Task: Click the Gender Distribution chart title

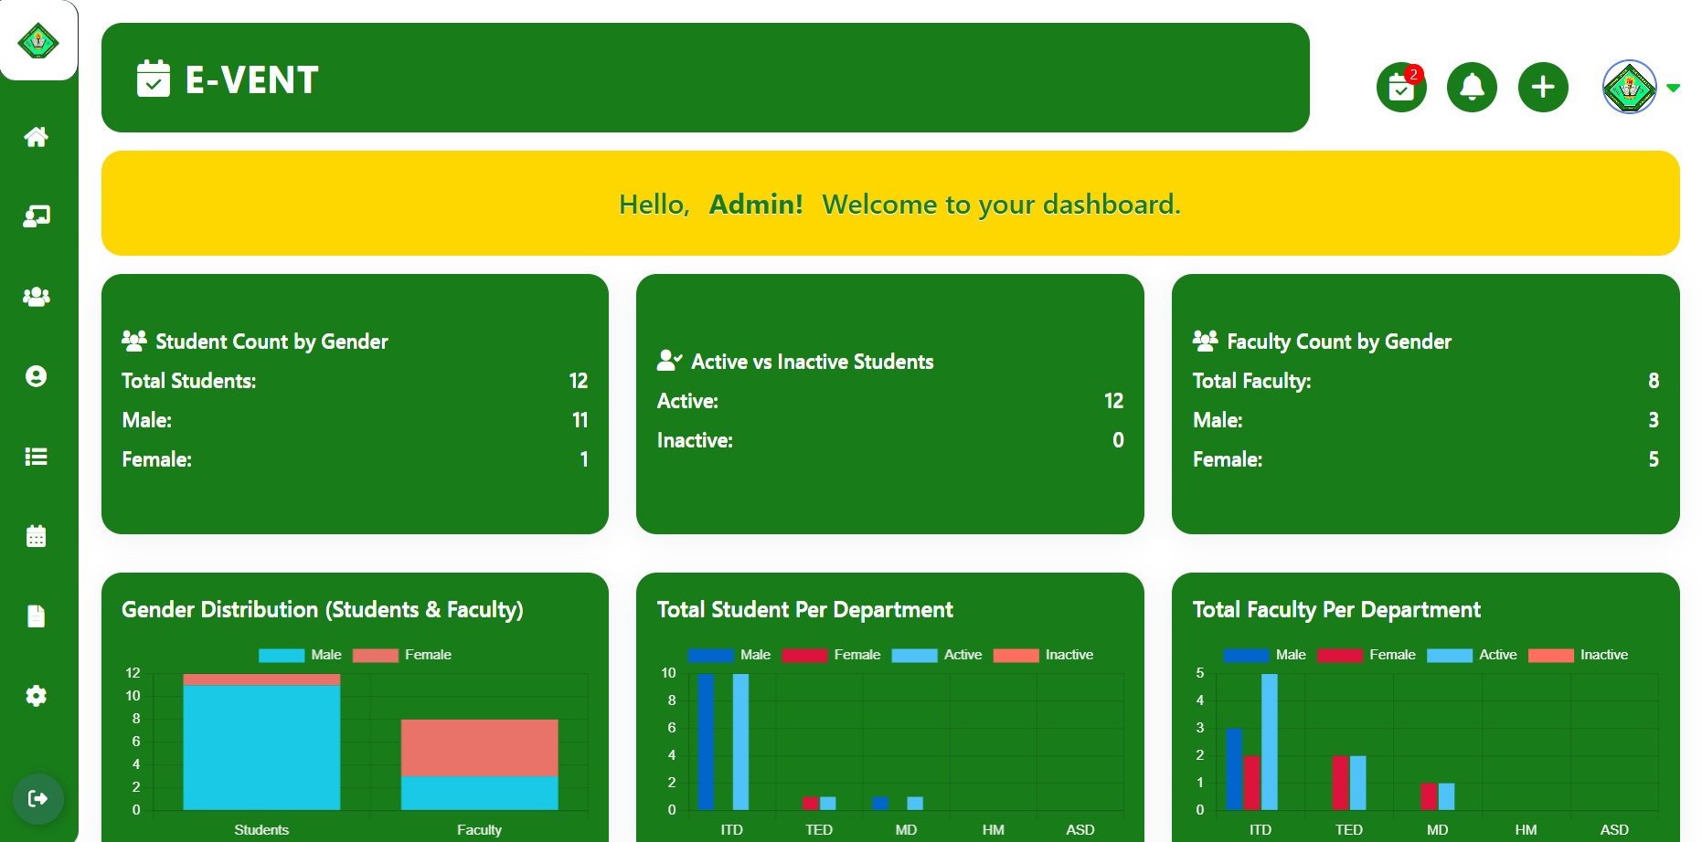Action: click(323, 609)
